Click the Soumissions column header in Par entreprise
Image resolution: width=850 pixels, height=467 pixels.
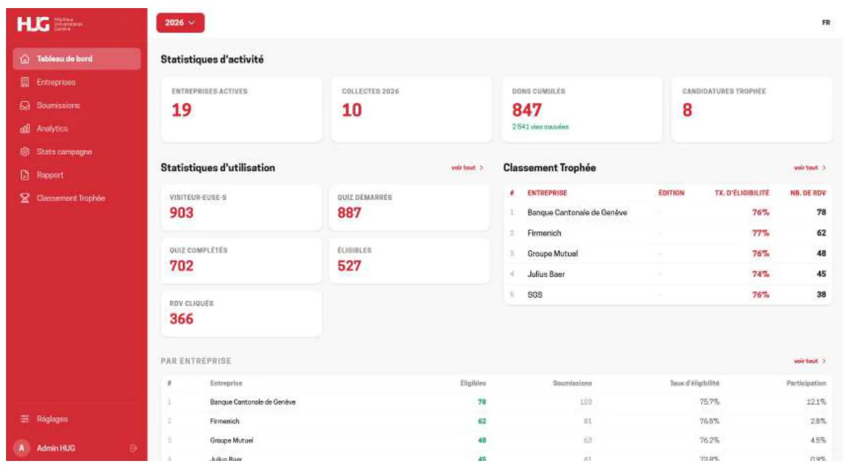pyautogui.click(x=572, y=383)
